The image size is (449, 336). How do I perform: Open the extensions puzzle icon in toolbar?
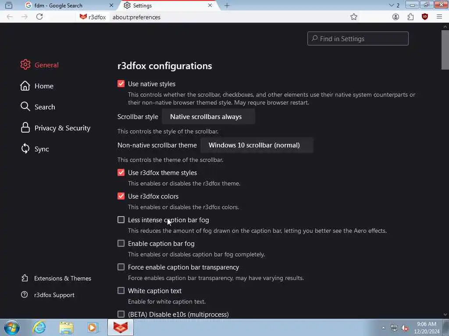click(x=410, y=17)
